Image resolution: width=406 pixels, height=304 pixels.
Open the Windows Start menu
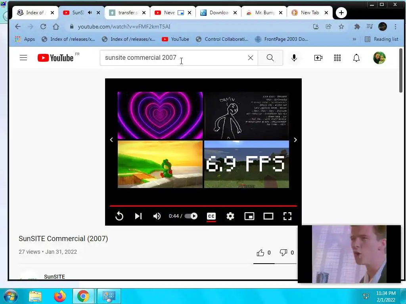[10, 296]
